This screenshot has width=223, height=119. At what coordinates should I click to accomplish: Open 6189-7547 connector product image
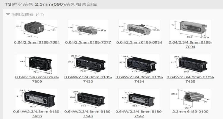pos(139,99)
